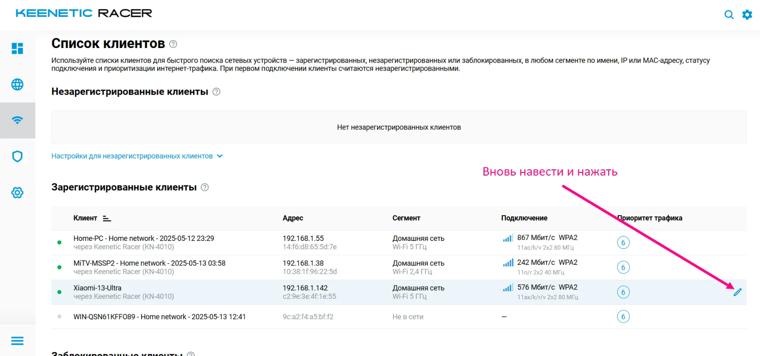Viewport: 760px width, 356px height.
Task: Click signal strength icon in MiTV-MSSP2 row
Action: (508, 263)
